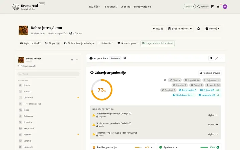Click the Nazaj button

click(x=158, y=29)
